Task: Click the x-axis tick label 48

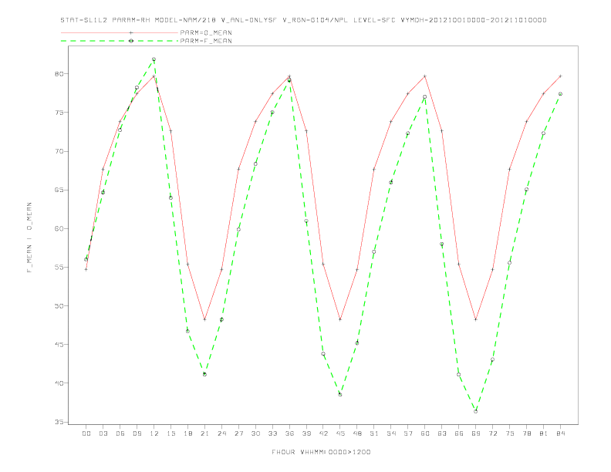Action: coord(357,433)
